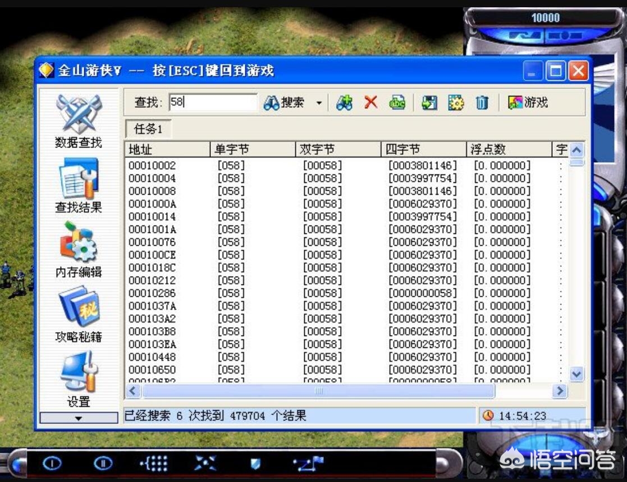This screenshot has height=482, width=627.
Task: Close the 金山游侠V window
Action: (579, 71)
